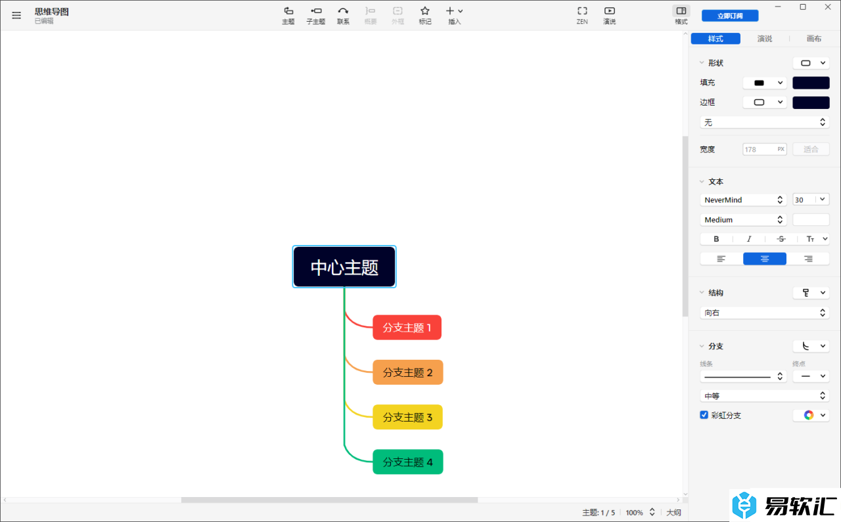Viewport: 841px width, 522px height.
Task: Start the 演说 presentation mode
Action: (610, 16)
